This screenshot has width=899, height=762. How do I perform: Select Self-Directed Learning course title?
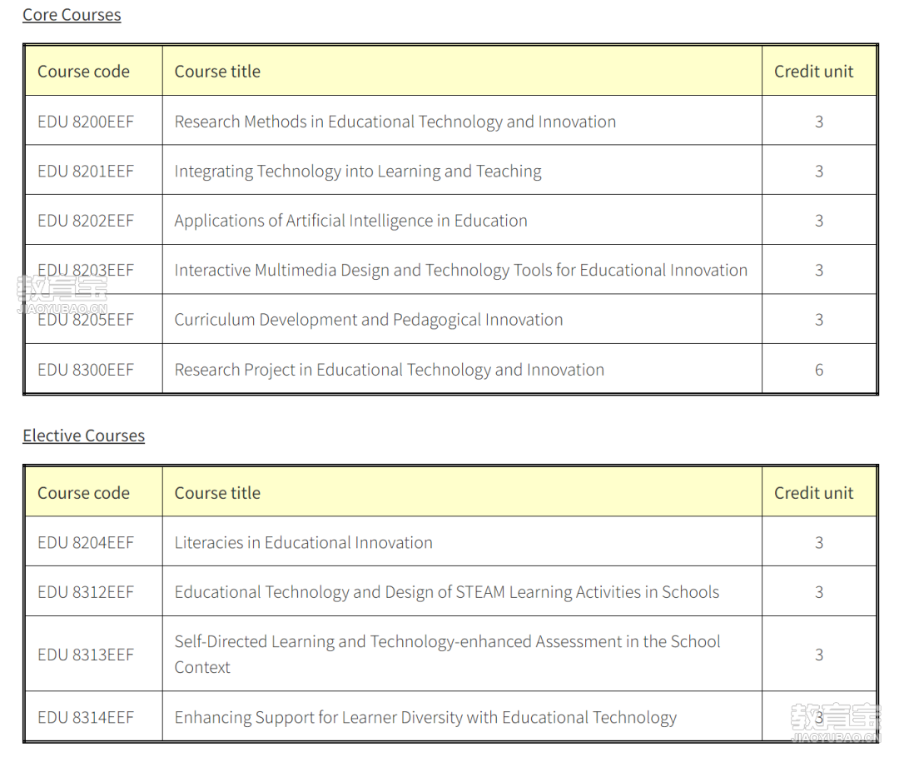(x=447, y=654)
